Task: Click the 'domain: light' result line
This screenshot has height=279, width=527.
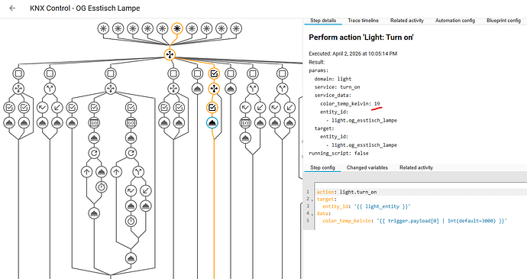Action: (333, 79)
